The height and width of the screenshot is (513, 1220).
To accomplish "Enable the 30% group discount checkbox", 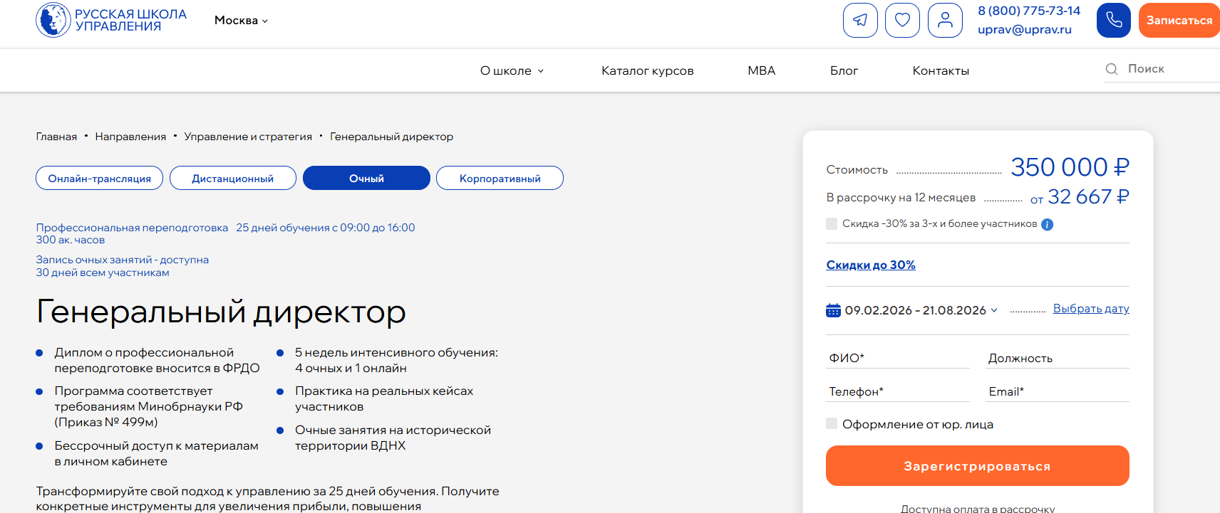I will [x=832, y=224].
